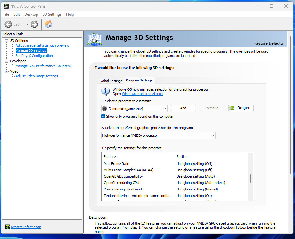The height and width of the screenshot is (239, 295).
Task: Click the Feature column header
Action: click(138, 156)
